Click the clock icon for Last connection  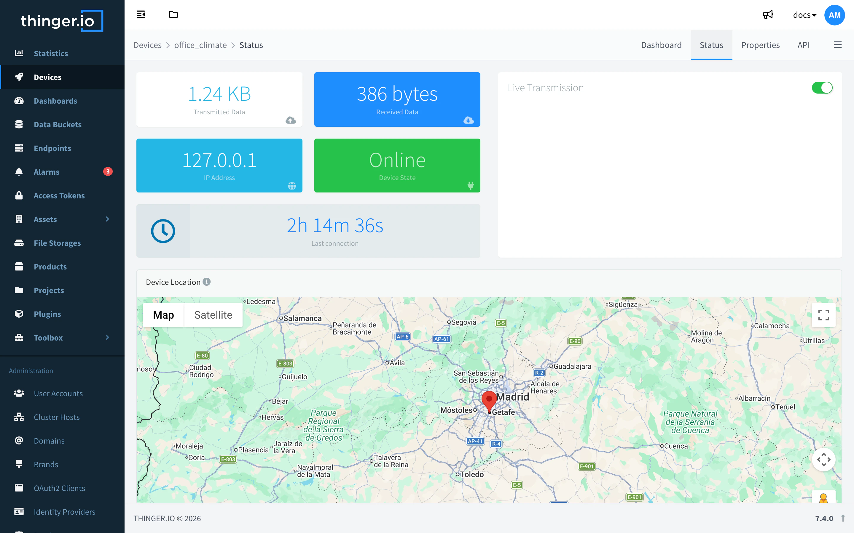pos(163,231)
